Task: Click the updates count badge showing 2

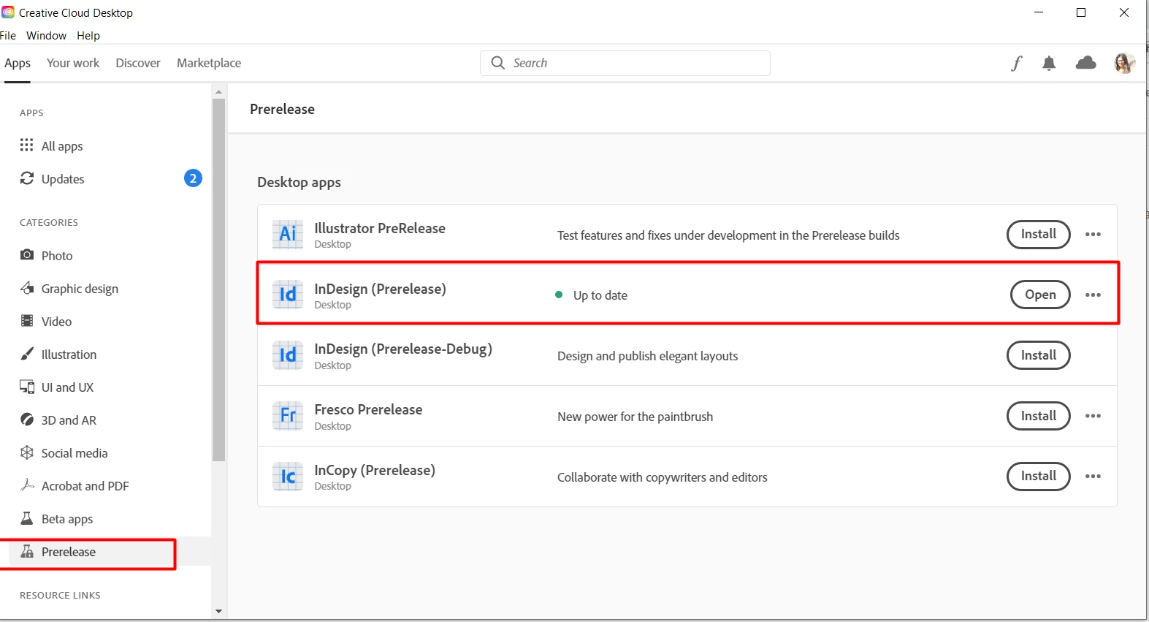Action: (x=193, y=178)
